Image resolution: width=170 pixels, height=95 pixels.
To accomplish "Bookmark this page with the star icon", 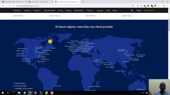I will [133, 6].
